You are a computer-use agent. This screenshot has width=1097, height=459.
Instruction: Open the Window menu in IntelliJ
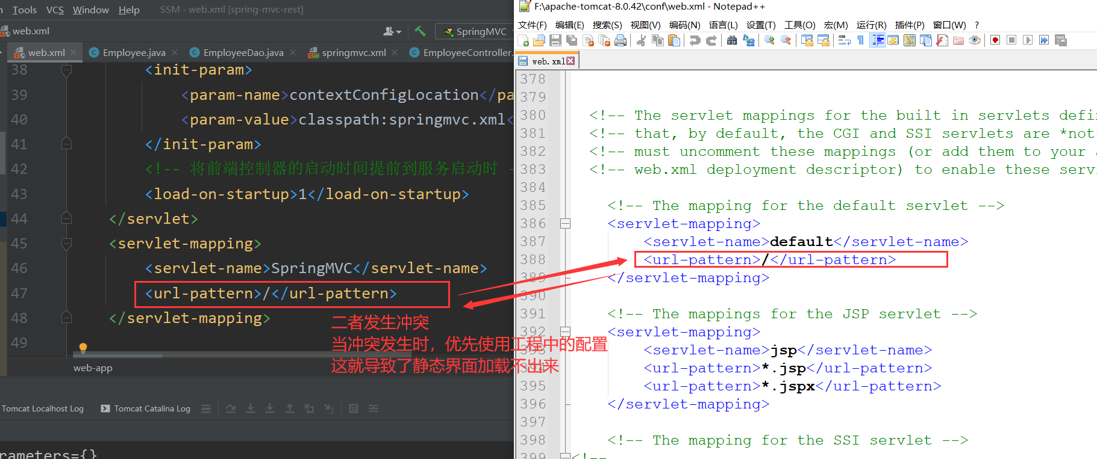(x=91, y=10)
